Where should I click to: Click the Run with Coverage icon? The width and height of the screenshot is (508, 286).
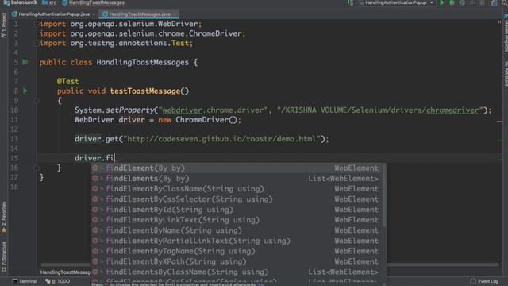[x=462, y=3]
